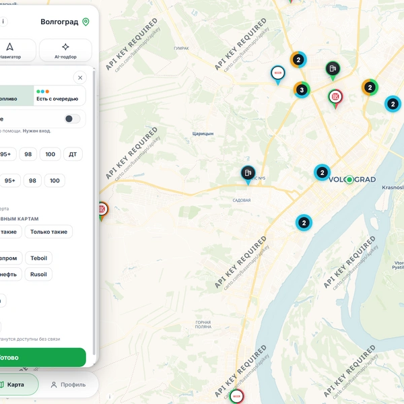
Task: Select the ДТ fuel chip
Action: [x=73, y=154]
